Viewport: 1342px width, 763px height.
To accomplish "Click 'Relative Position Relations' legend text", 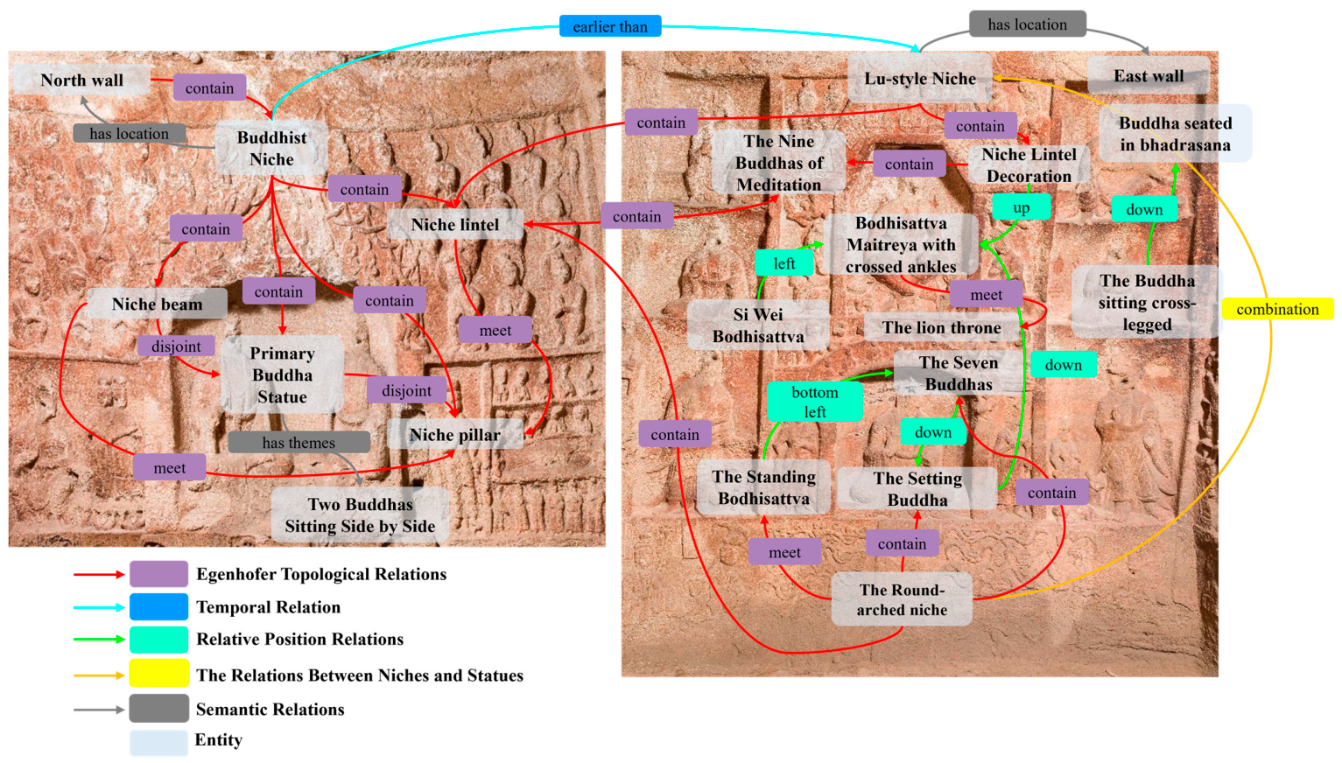I will [299, 640].
